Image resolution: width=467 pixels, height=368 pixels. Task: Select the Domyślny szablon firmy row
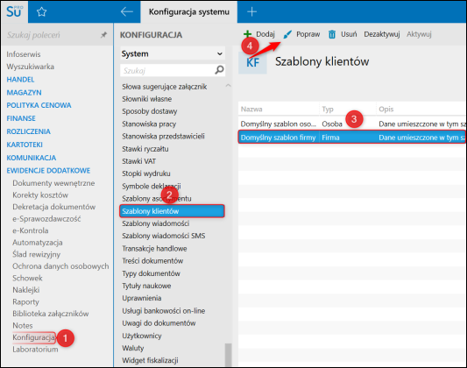tap(351, 138)
